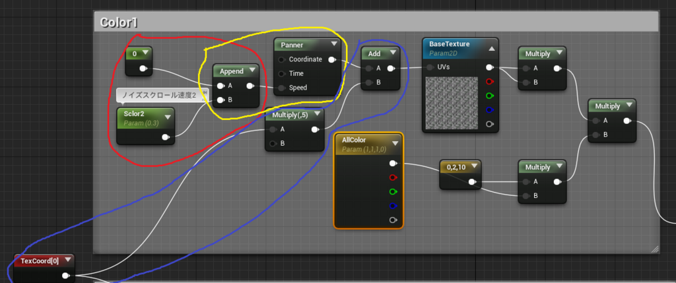Click the Param (0.3) text on Sclor2

pos(141,123)
